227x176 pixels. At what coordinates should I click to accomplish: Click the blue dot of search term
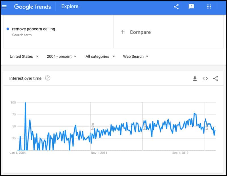click(8, 29)
